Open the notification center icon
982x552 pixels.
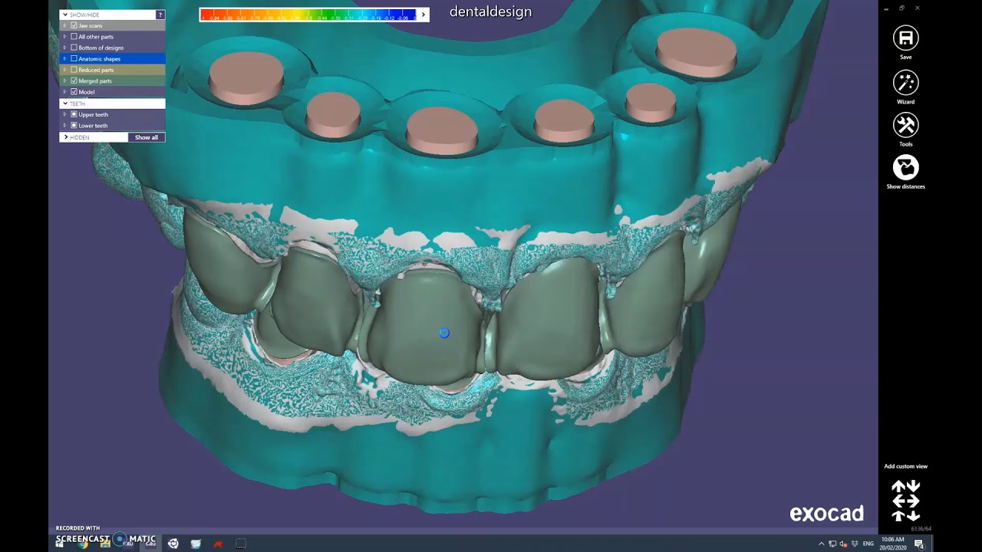(x=919, y=544)
